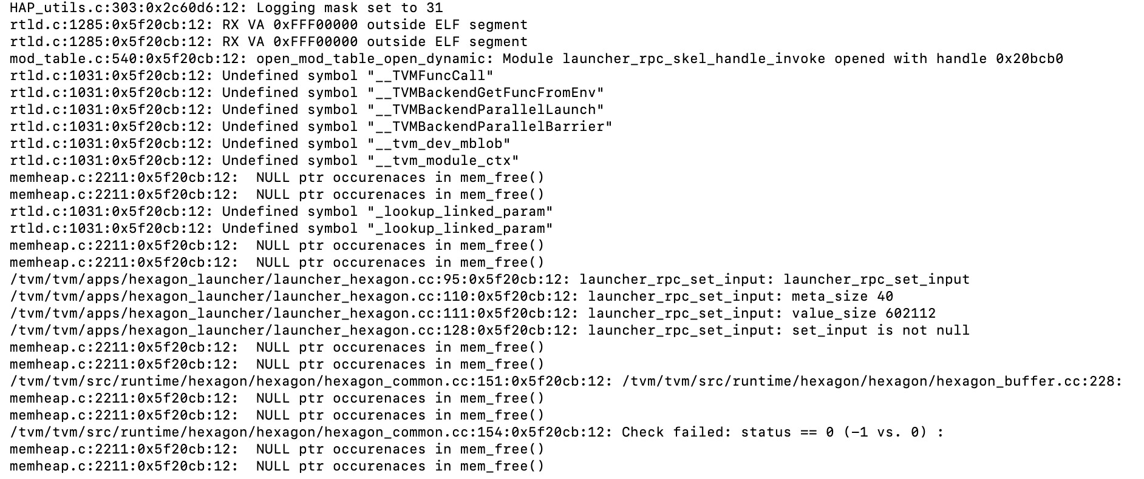The image size is (1144, 479).
Task: Click the hexagon_buffer.cc:228 file path
Action: (x=872, y=381)
